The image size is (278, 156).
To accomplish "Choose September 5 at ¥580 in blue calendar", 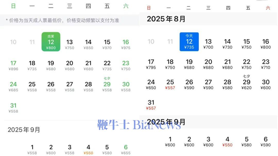I will click(246, 142).
